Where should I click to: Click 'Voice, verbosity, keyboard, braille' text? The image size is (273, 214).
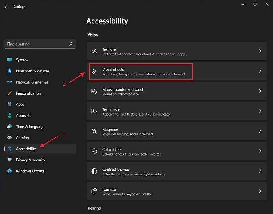click(x=126, y=194)
